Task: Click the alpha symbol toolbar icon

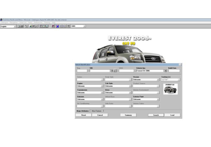Action: point(33,26)
